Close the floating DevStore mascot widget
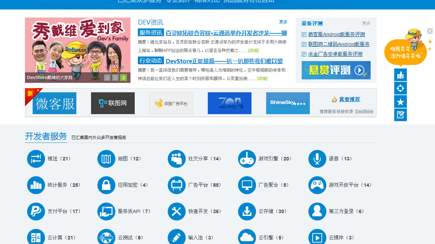Image resolution: width=435 pixels, height=244 pixels. 430,31
